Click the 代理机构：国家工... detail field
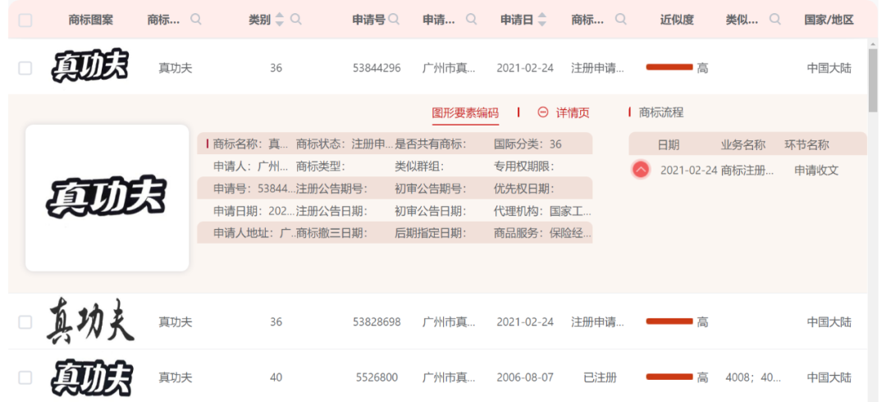 tap(543, 212)
